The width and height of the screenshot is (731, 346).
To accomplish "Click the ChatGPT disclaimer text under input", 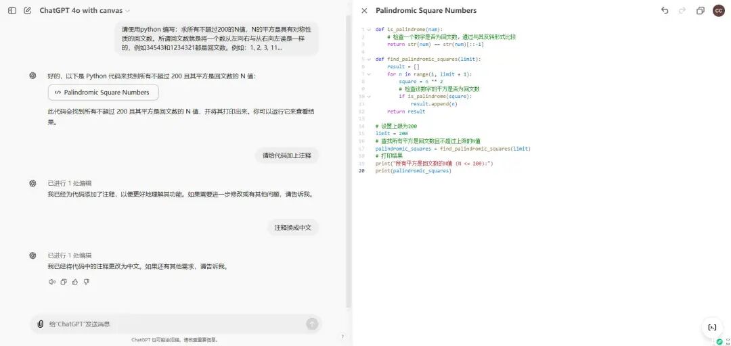I will 175,340.
